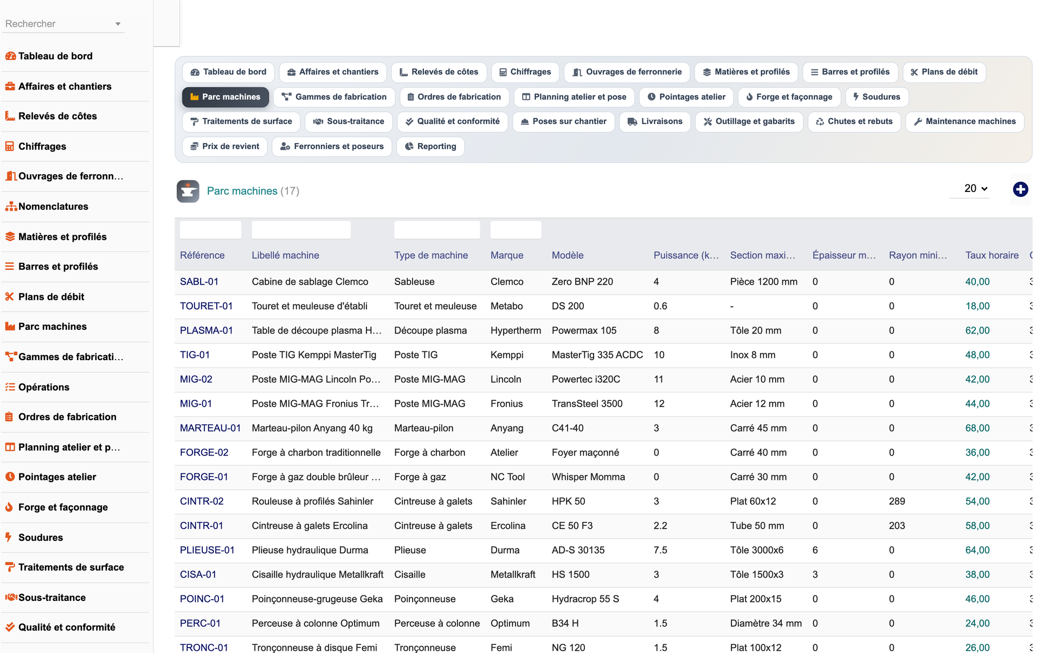Open the Poses sur chantier tab
The width and height of the screenshot is (1055, 653).
click(563, 121)
